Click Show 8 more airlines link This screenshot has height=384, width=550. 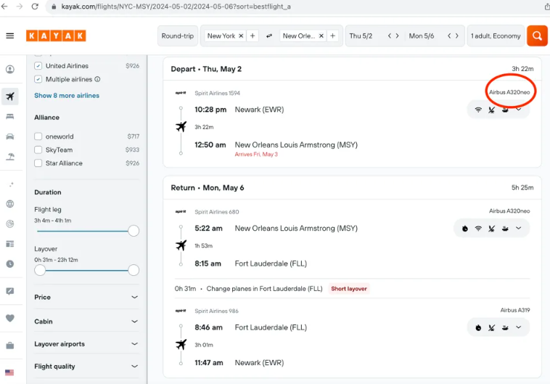pyautogui.click(x=67, y=96)
